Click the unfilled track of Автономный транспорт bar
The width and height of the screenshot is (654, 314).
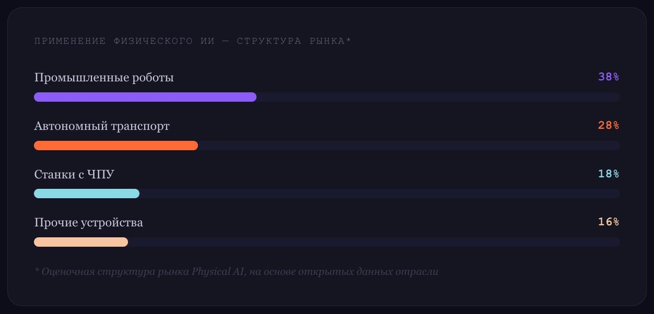pos(409,145)
